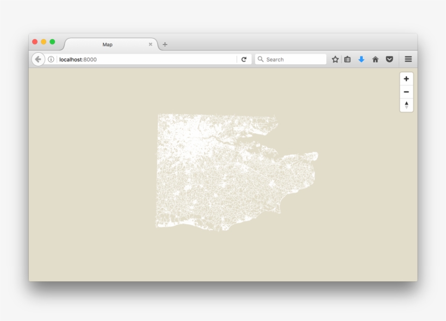Save page to Pocket
This screenshot has height=321, width=446.
[388, 59]
